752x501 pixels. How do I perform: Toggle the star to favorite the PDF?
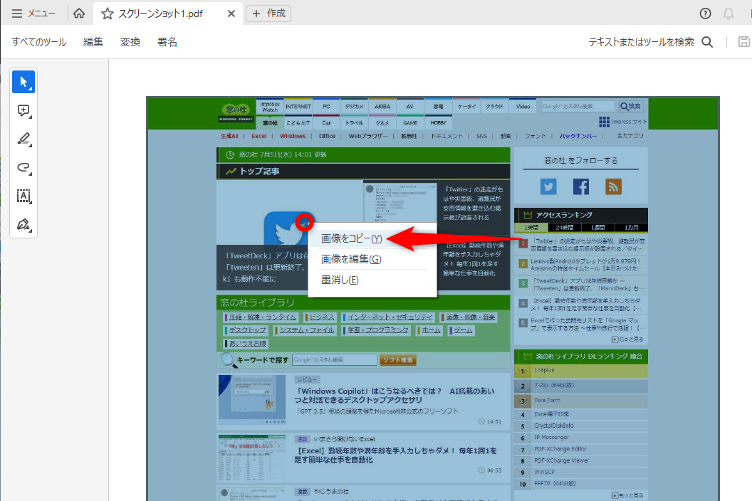108,13
